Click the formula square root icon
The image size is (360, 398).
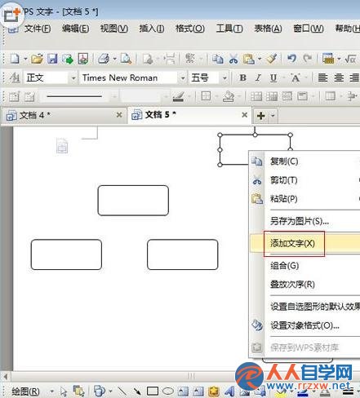click(350, 59)
